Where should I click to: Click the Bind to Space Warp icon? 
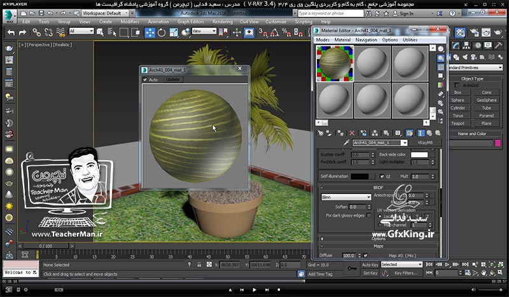[60, 32]
